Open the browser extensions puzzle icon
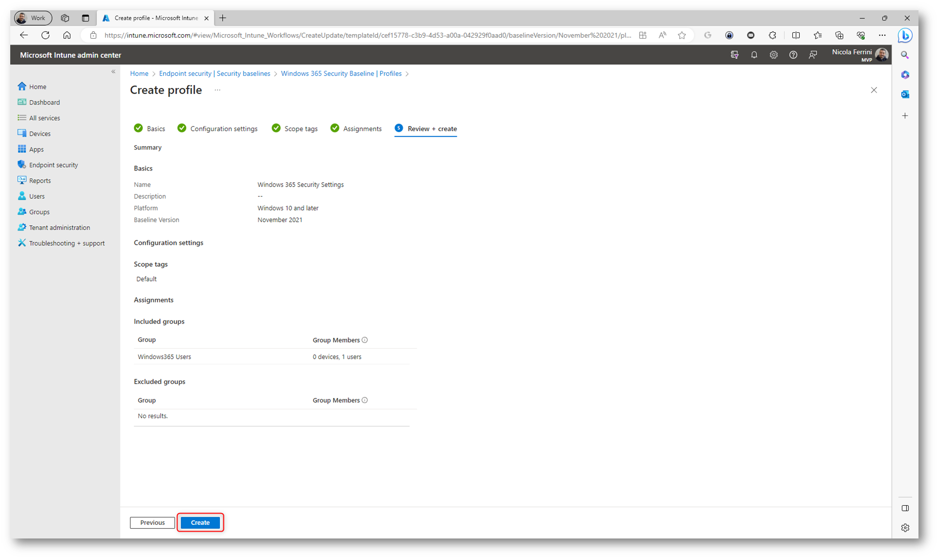The width and height of the screenshot is (939, 559). click(772, 35)
